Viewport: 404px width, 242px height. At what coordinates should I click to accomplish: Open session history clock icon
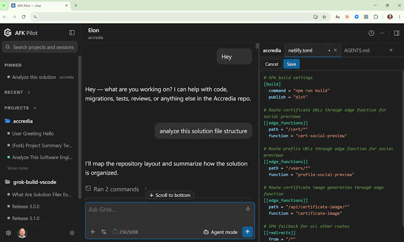[371, 33]
